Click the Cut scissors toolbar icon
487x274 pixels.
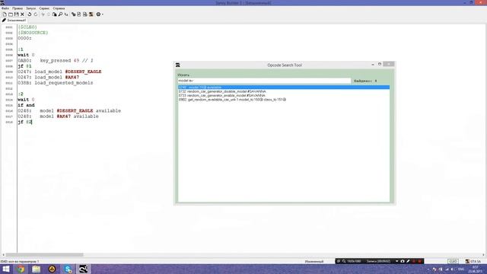[43, 14]
